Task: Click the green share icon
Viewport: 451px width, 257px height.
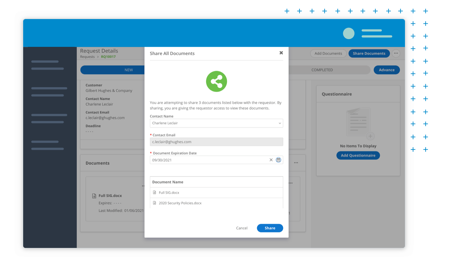Action: coord(216,81)
